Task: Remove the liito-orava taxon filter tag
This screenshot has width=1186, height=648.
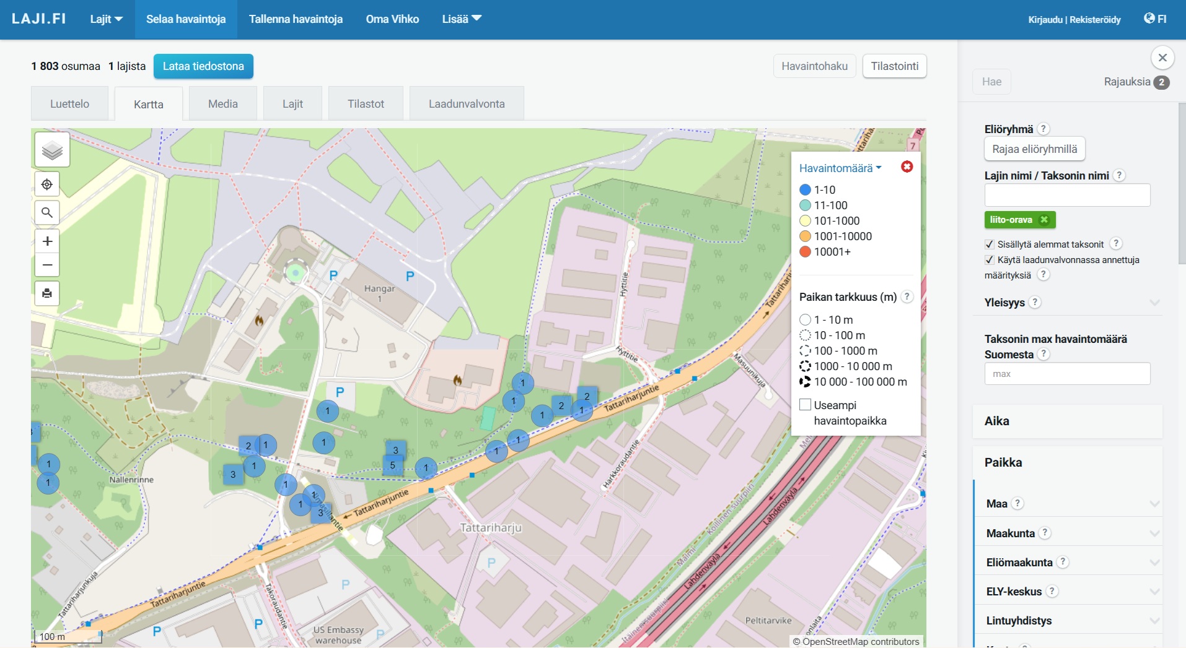Action: tap(1044, 220)
